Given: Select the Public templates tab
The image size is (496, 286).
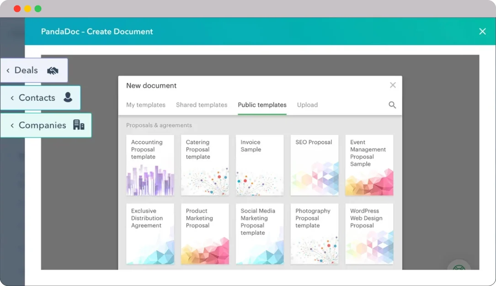Looking at the screenshot, I should coord(262,105).
